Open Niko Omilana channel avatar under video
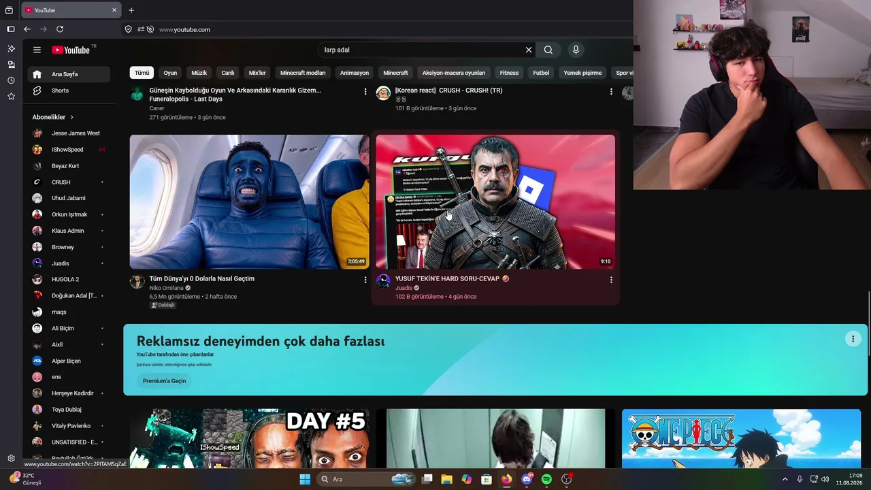This screenshot has width=871, height=490. click(x=137, y=282)
